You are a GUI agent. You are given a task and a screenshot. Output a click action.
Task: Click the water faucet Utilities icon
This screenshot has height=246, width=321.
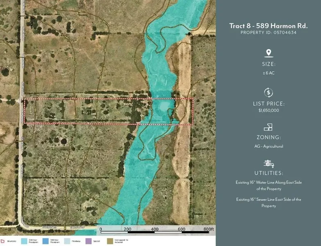269,163
